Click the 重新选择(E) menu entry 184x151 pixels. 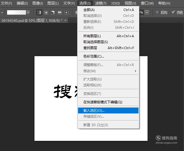pyautogui.click(x=108, y=22)
